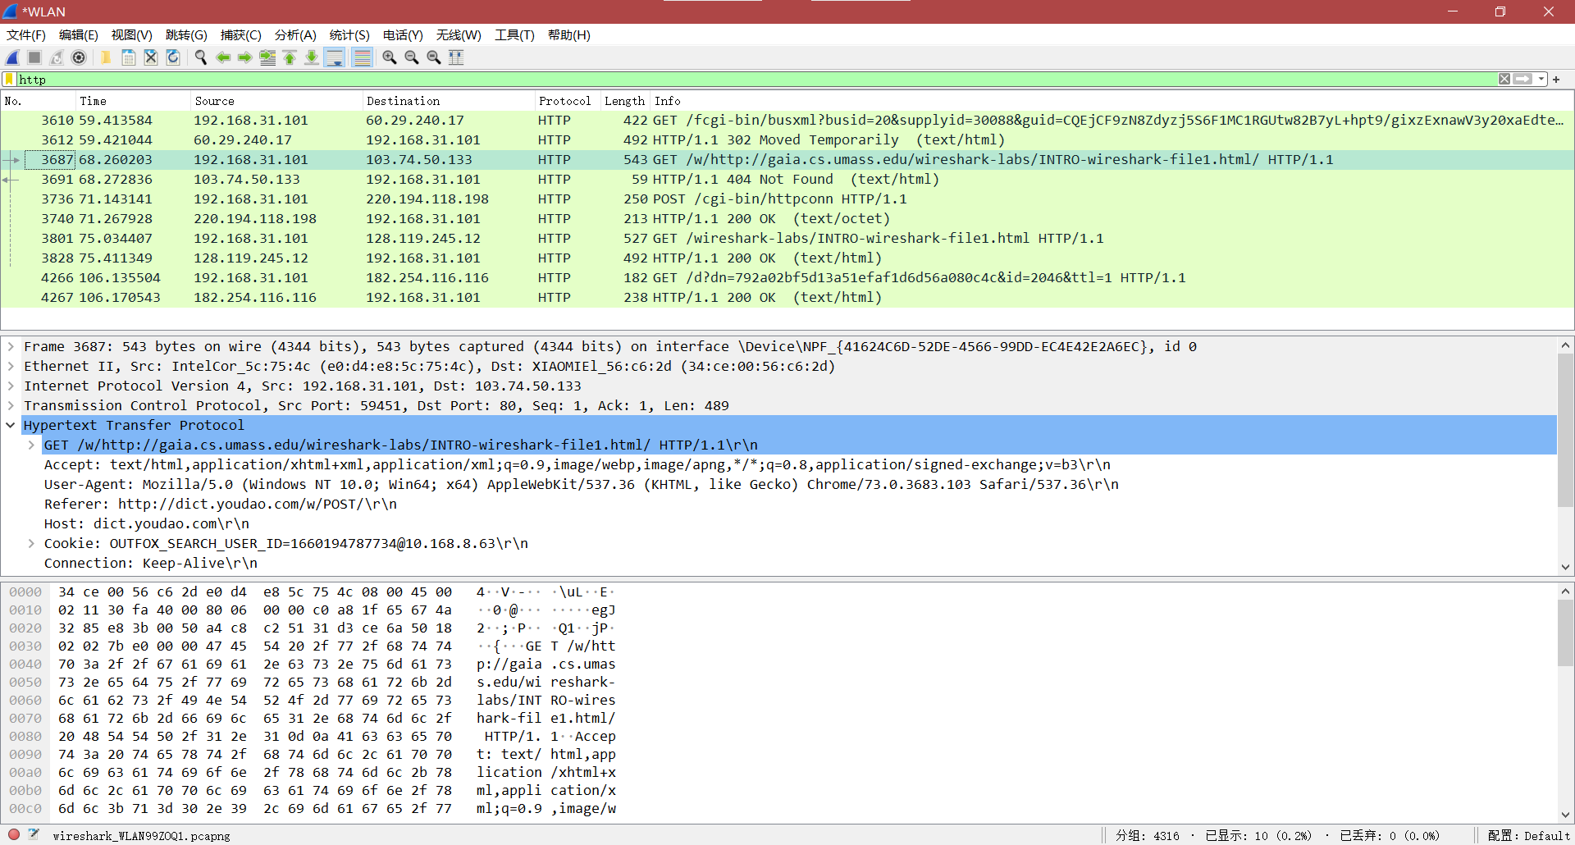Apply the display filter arrow
The image size is (1575, 845).
pos(1522,80)
